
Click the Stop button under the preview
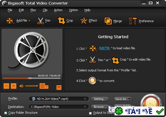14,86
